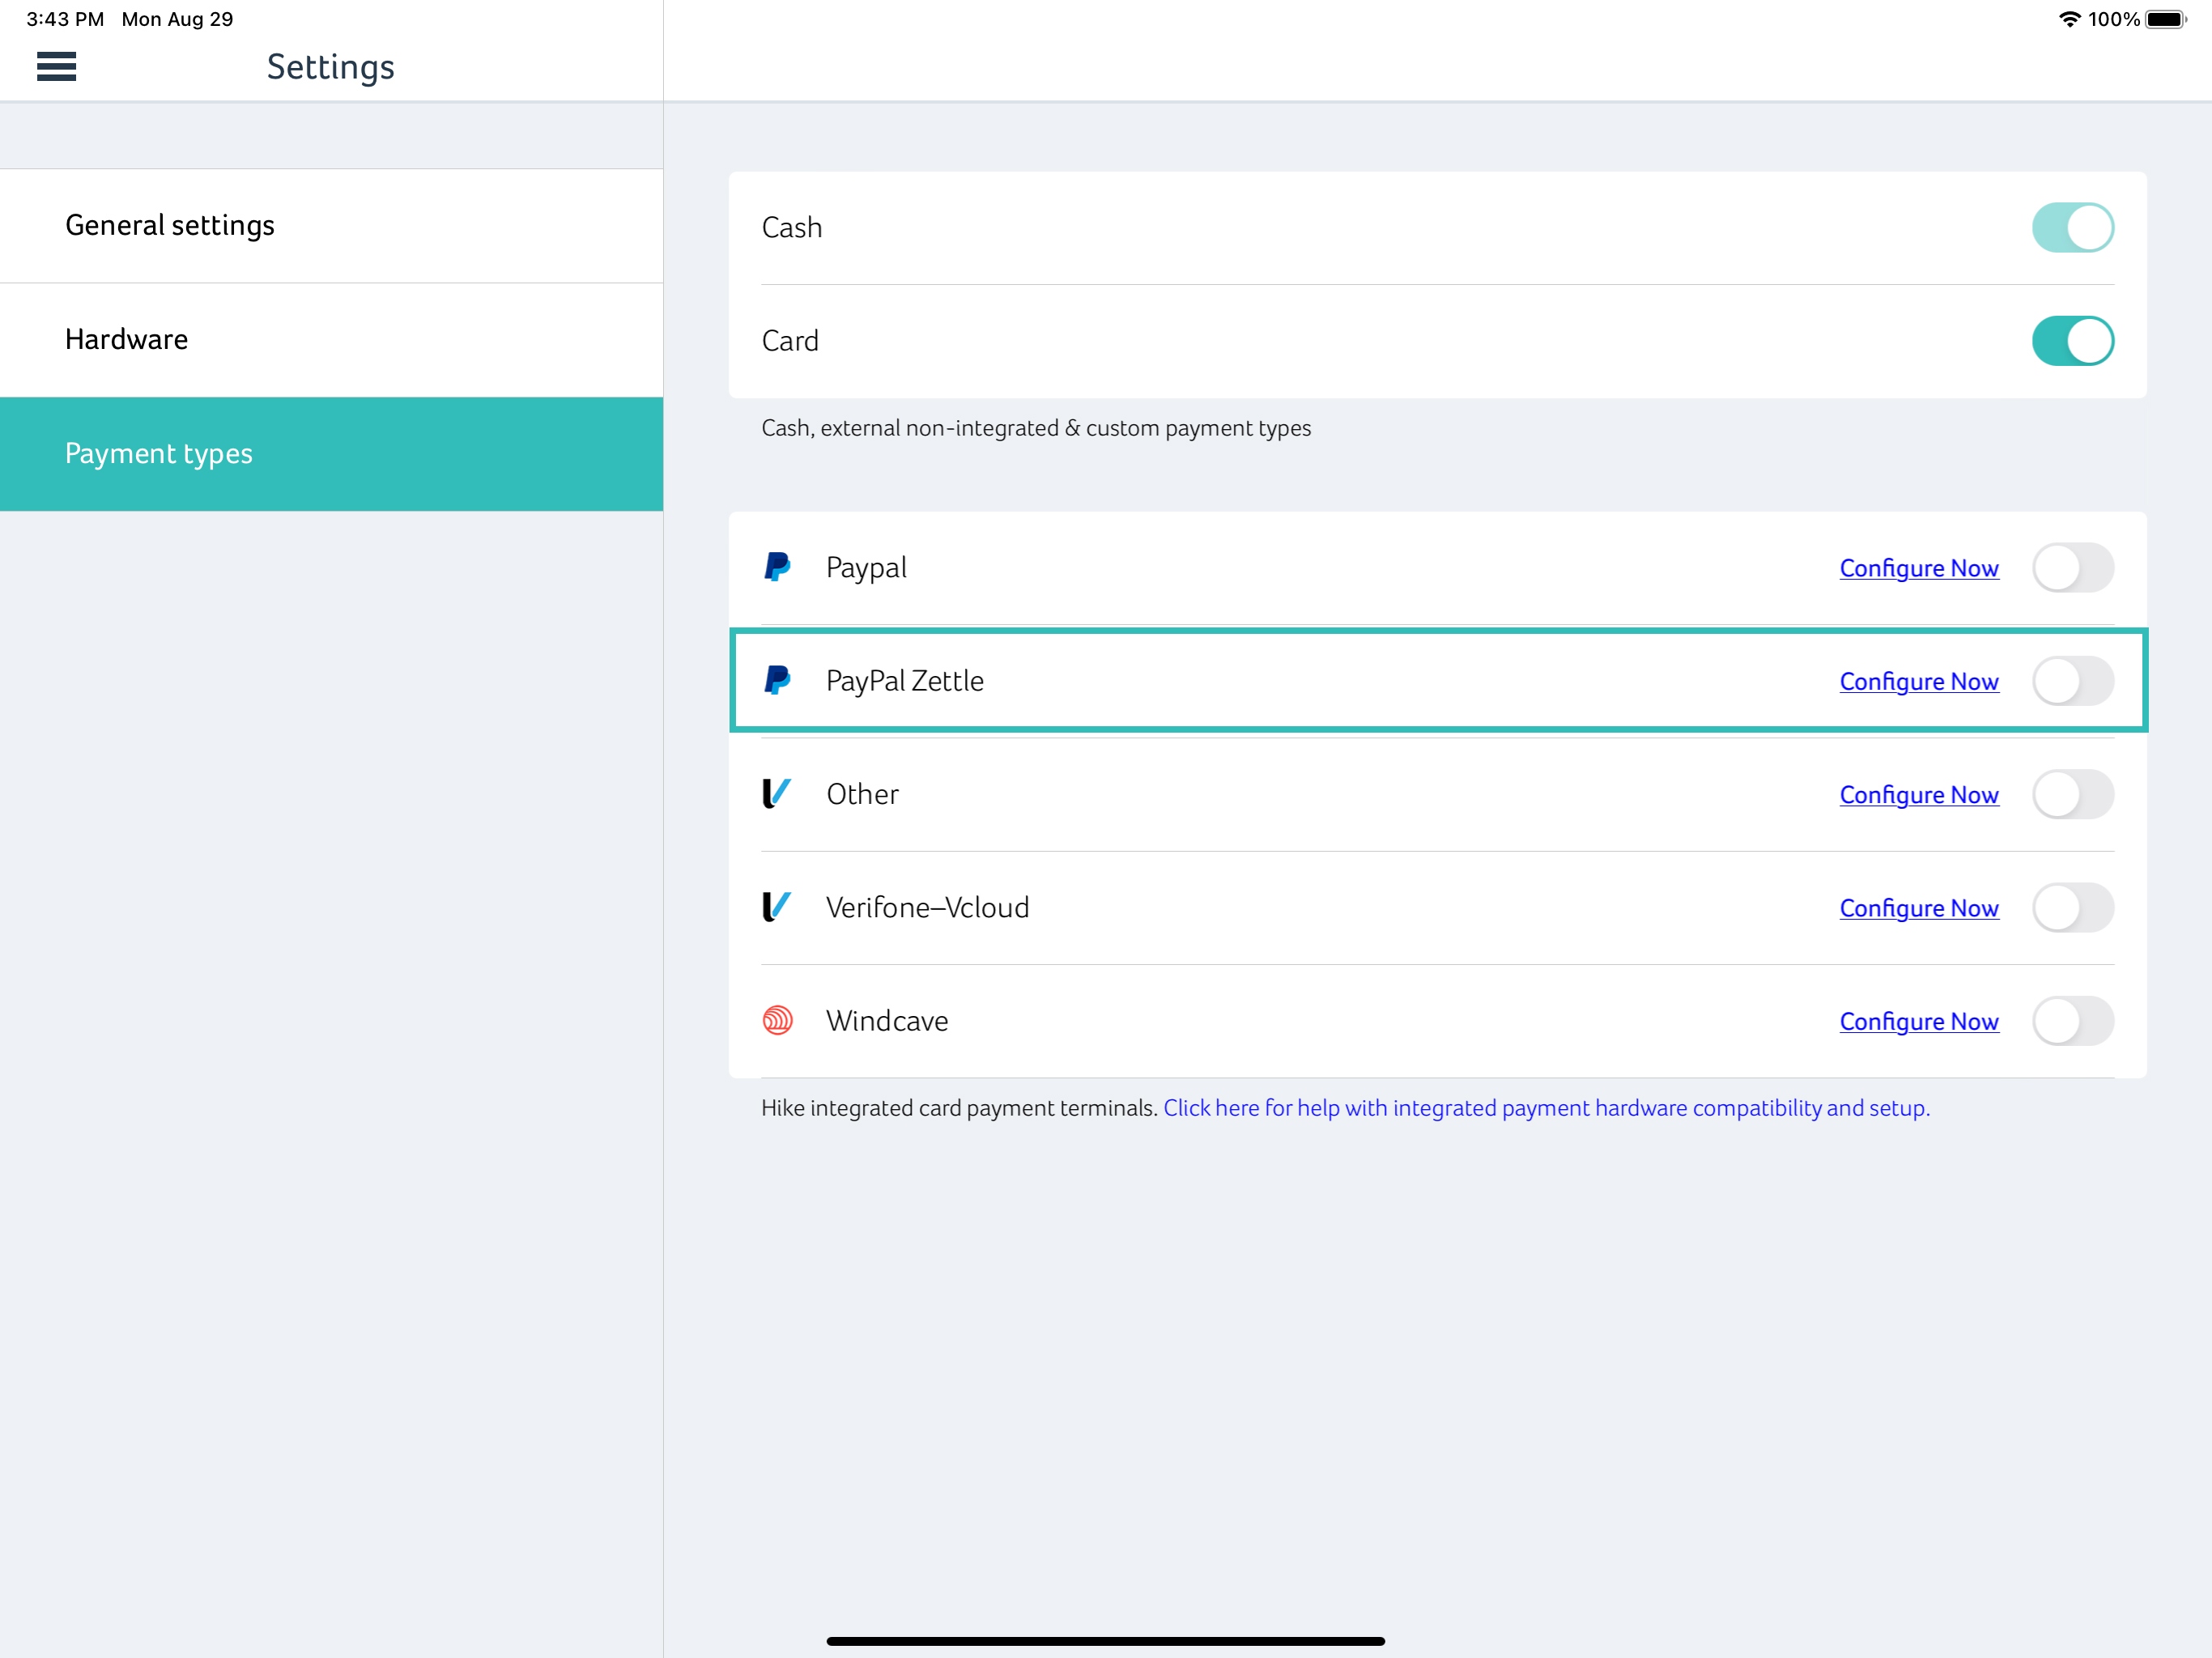Open the hamburger menu
Screen dimensions: 2212x1658
point(56,67)
